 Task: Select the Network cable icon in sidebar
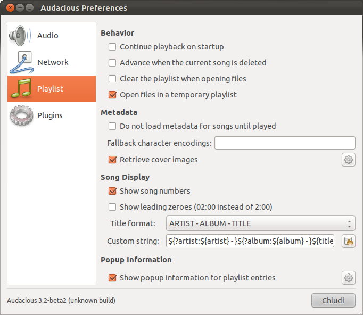(22, 62)
